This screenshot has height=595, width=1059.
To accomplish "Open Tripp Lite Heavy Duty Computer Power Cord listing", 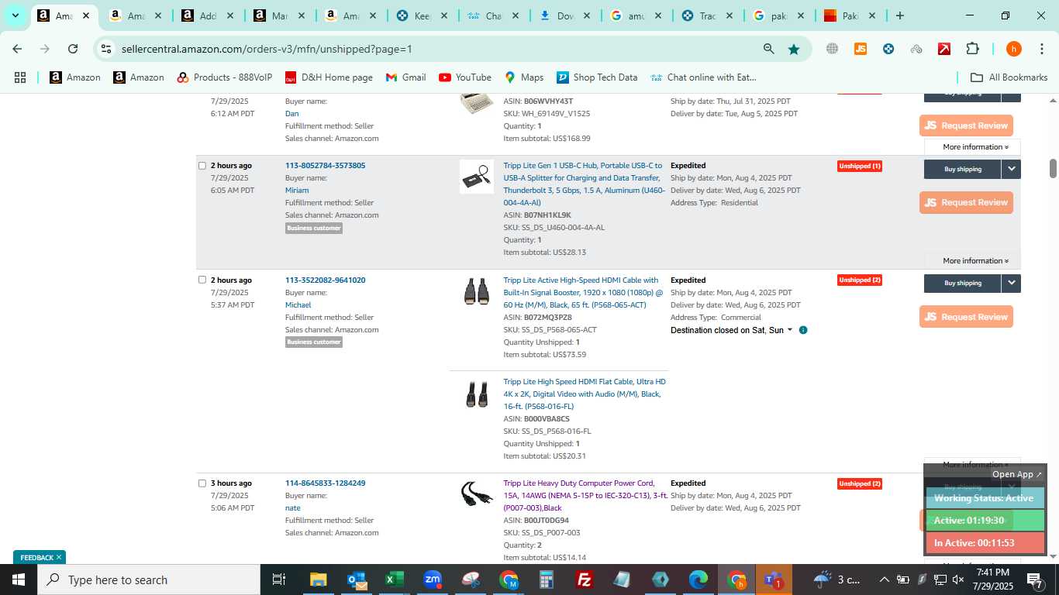I will pos(585,496).
